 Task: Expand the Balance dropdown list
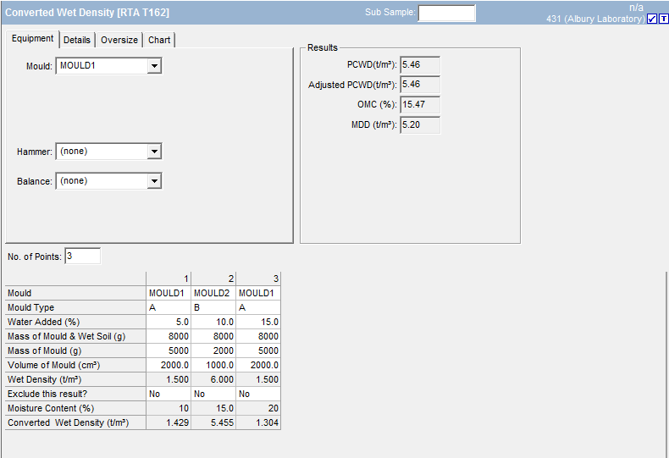(153, 181)
